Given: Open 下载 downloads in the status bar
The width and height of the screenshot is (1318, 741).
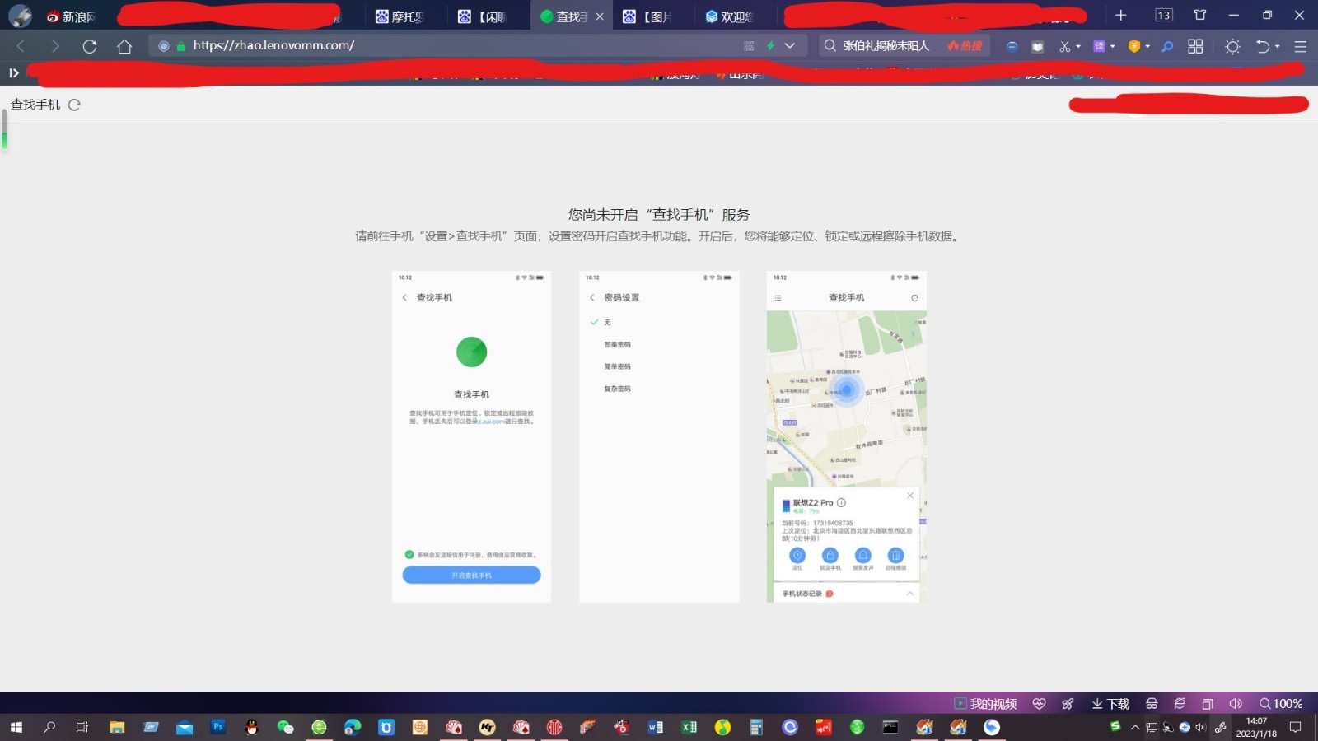Looking at the screenshot, I should (1110, 704).
